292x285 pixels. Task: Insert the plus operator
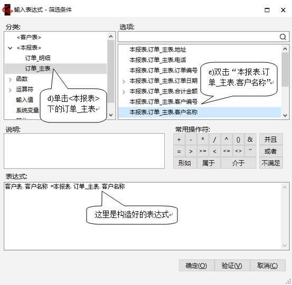coord(179,139)
